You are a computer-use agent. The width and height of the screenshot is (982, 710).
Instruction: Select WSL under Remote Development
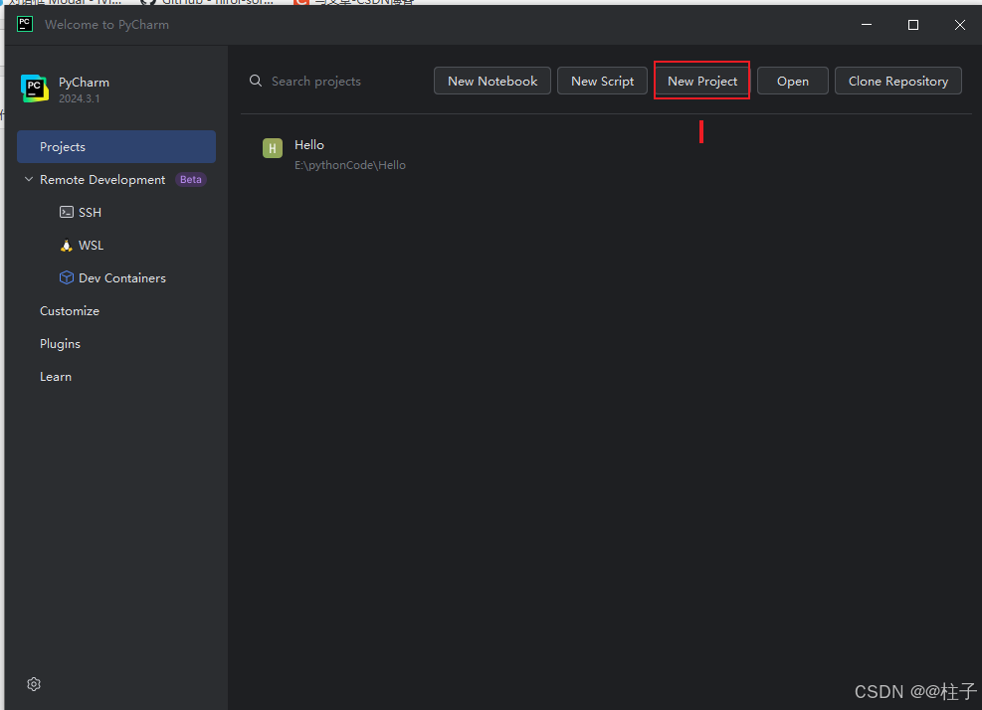[91, 245]
